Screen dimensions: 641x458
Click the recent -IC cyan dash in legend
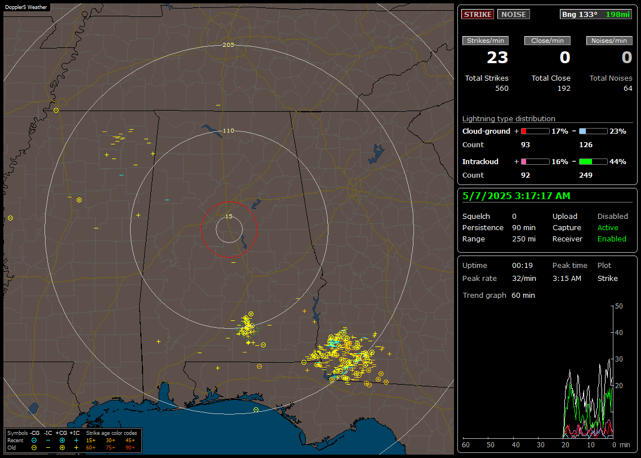pyautogui.click(x=48, y=441)
